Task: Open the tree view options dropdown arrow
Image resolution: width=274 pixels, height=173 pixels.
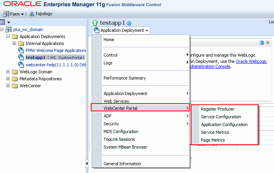Action: (9, 22)
